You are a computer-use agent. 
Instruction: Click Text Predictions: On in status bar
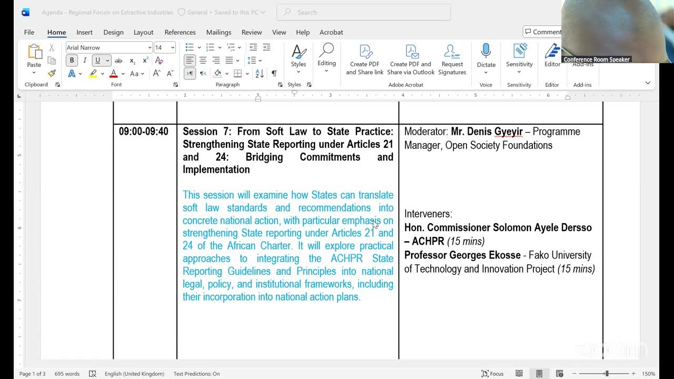[x=196, y=374]
